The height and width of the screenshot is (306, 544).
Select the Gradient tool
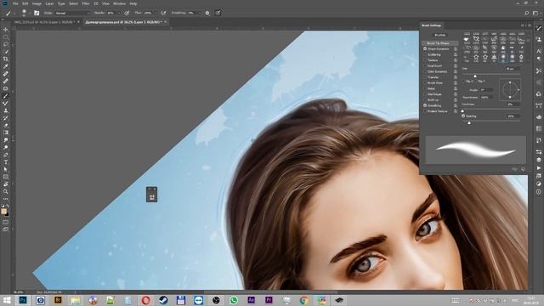(x=6, y=133)
